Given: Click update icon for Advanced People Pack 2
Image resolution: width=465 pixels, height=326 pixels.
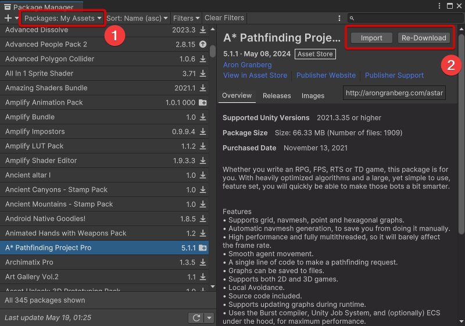Looking at the screenshot, I should pos(203,44).
